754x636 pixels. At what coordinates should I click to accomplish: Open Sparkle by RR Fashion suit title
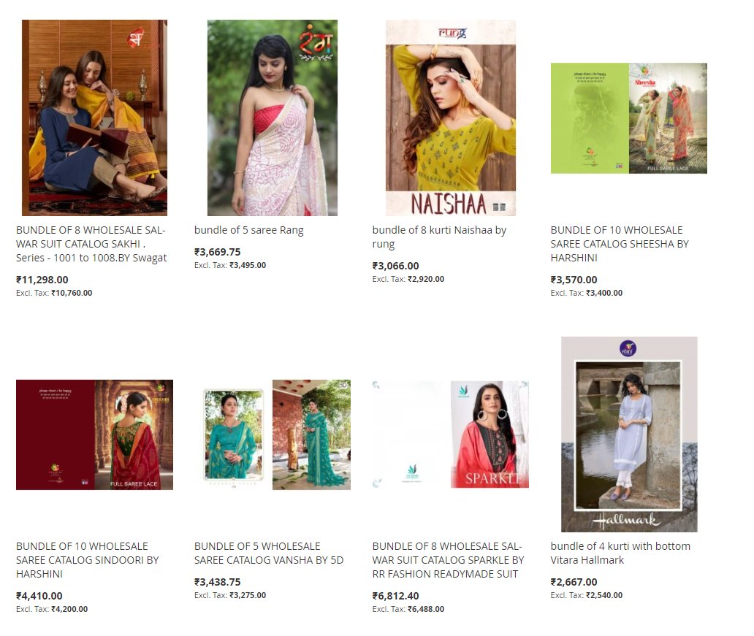click(x=448, y=560)
